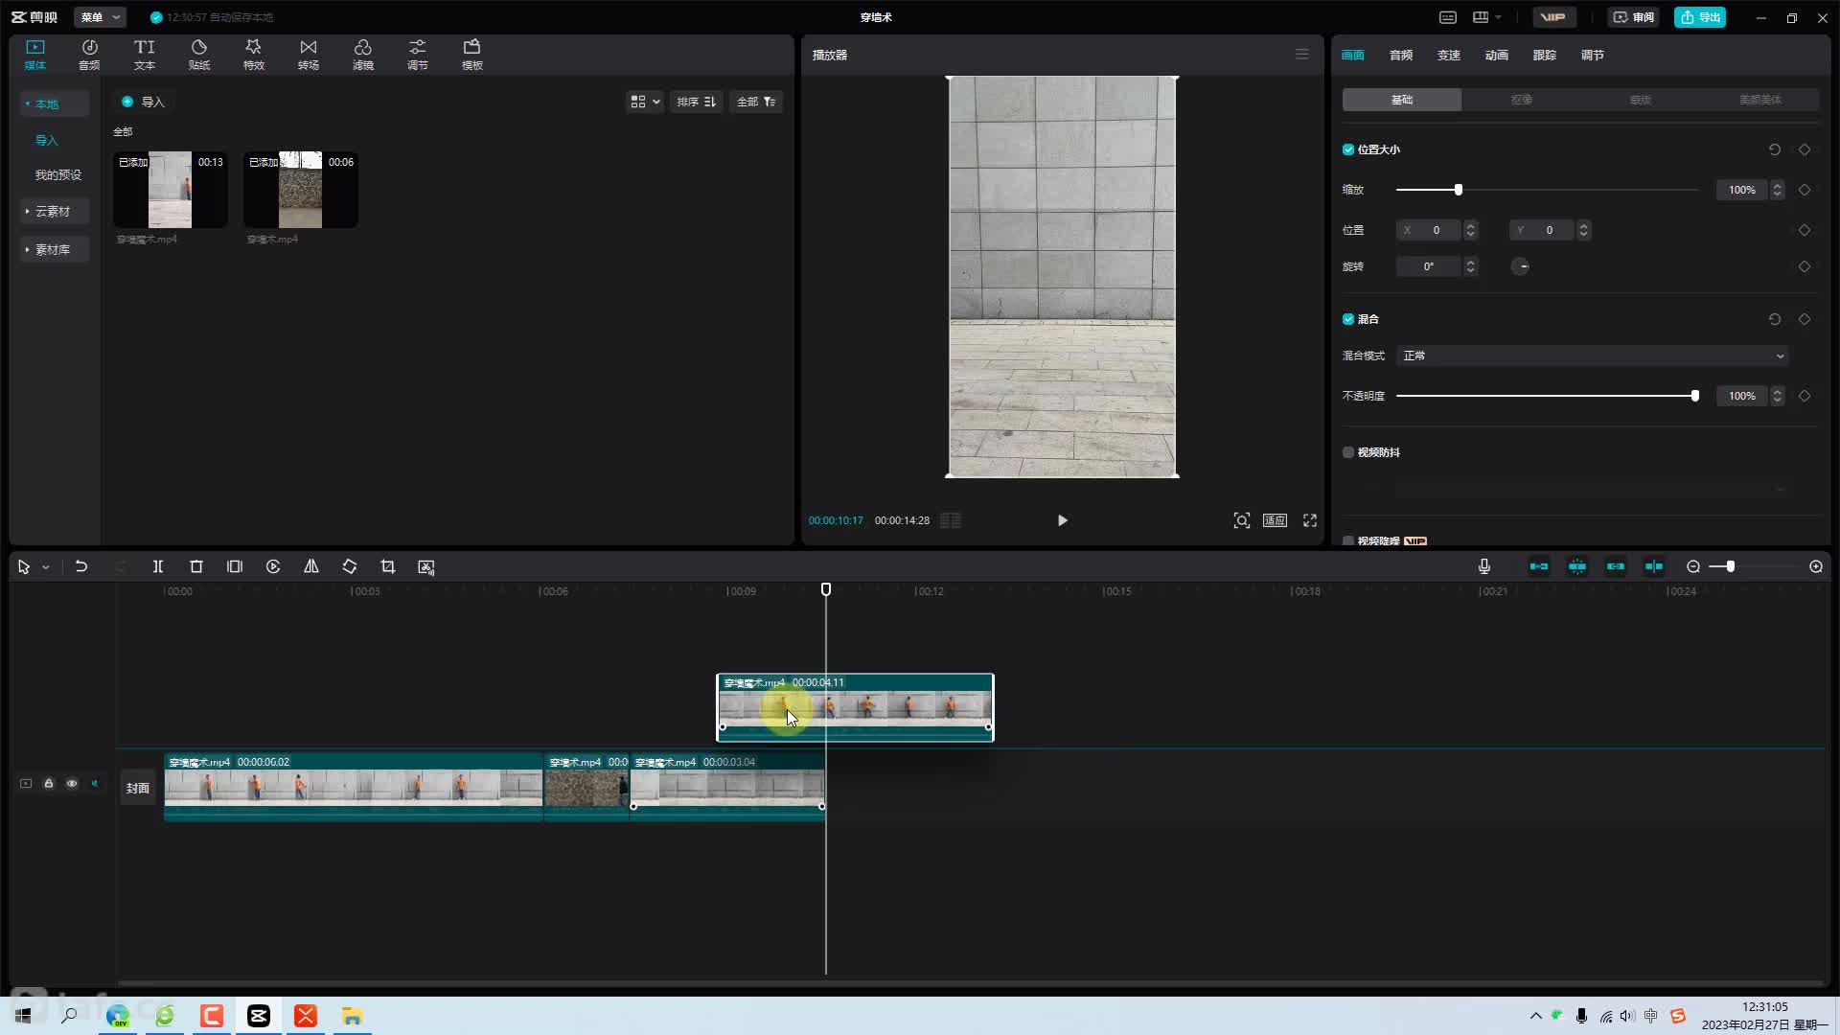Open the 调节 (Adjust) panel in top toolbar

417,55
